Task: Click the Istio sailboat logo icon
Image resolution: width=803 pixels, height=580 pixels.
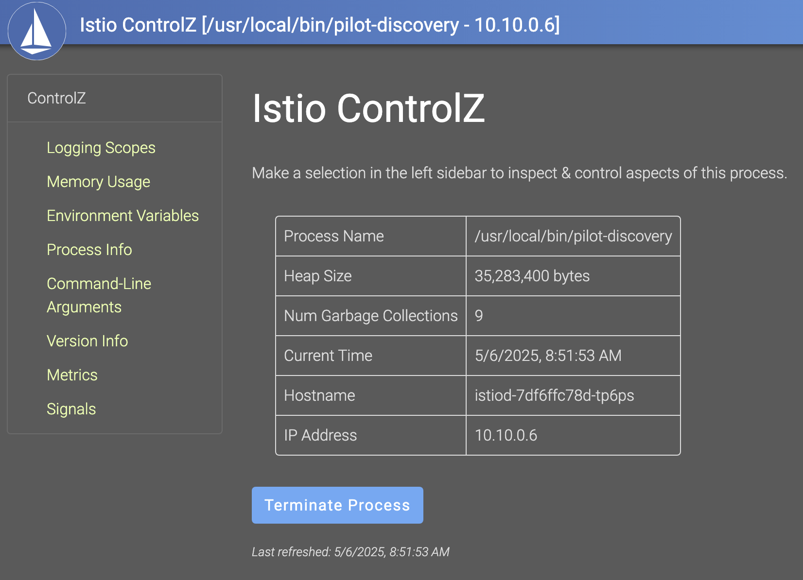Action: coord(37,31)
